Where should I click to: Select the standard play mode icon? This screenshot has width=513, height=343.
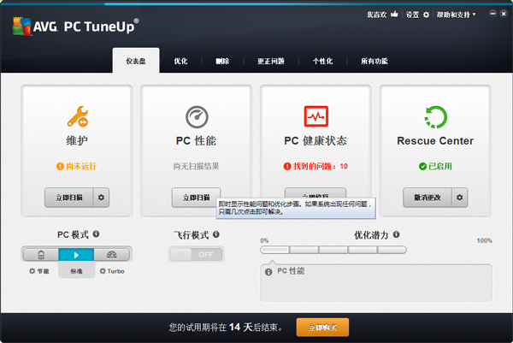(x=76, y=255)
